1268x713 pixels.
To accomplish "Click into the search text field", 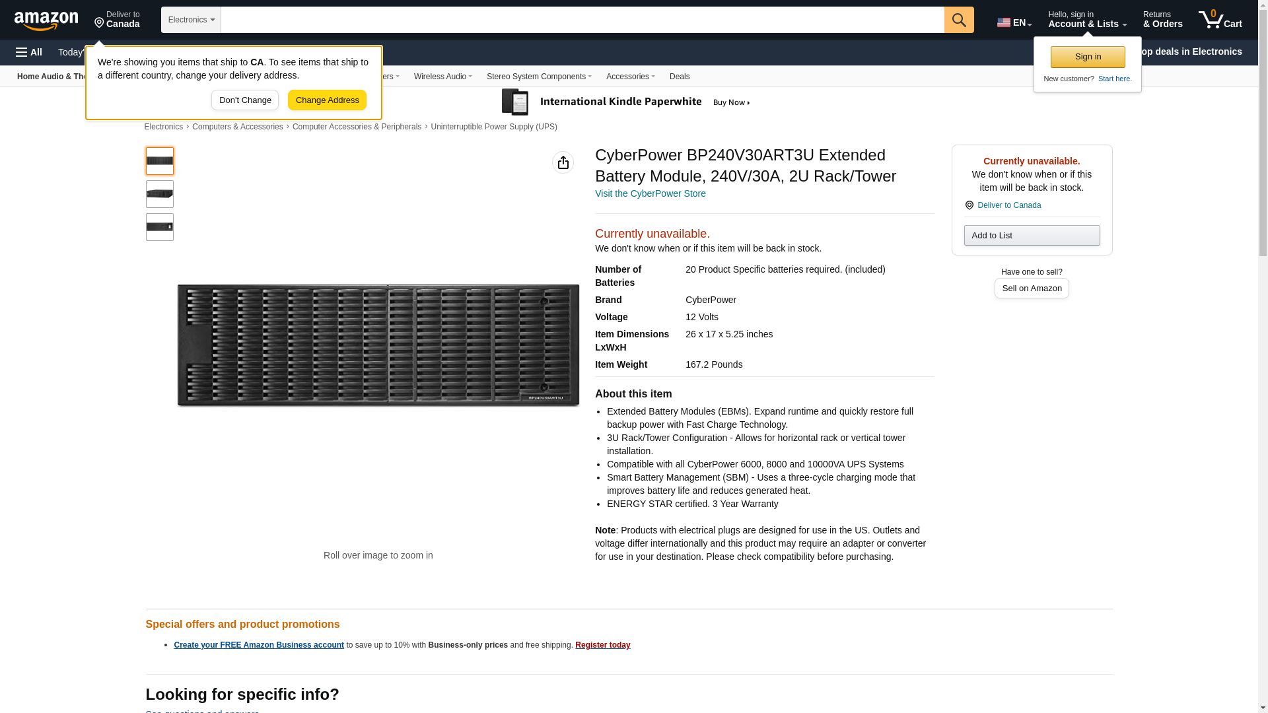I will [x=582, y=20].
